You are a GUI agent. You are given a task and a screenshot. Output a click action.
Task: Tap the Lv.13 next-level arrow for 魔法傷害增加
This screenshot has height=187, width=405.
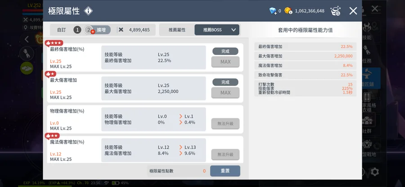181,147
